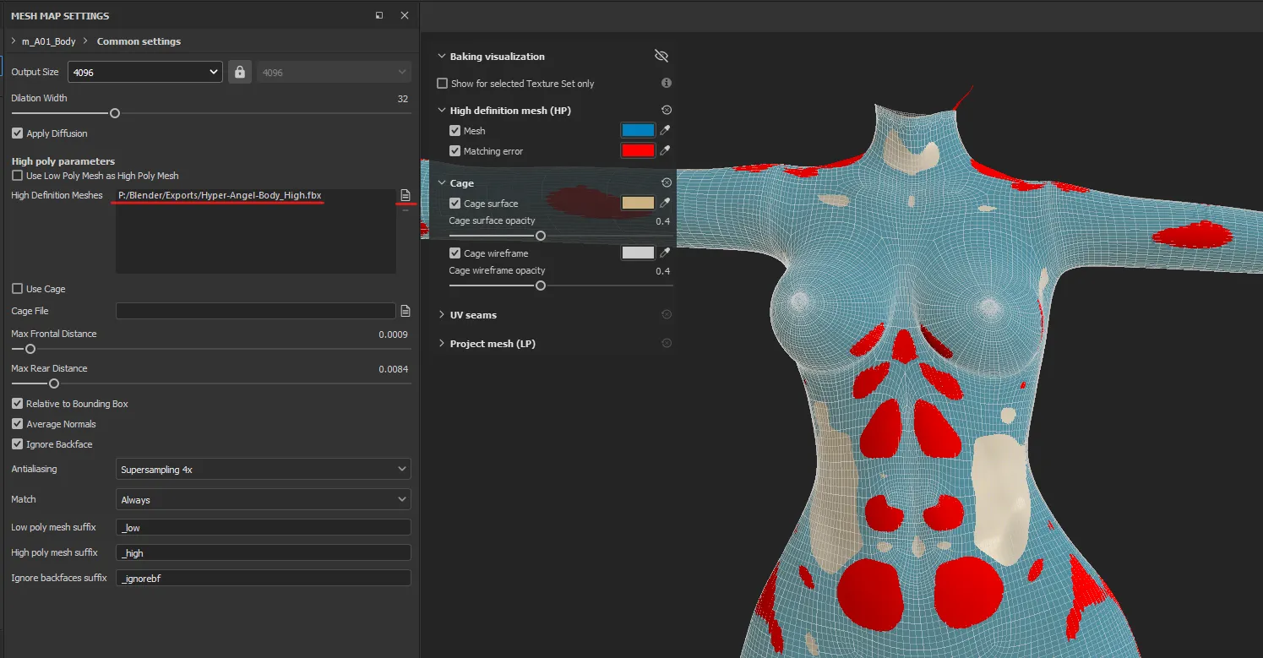The width and height of the screenshot is (1263, 658).
Task: Click the tan Cage surface color swatch
Action: pos(638,203)
